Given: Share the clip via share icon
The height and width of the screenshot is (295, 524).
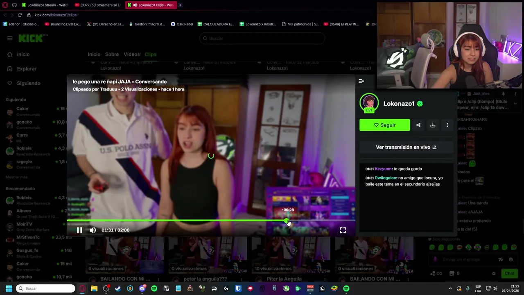Looking at the screenshot, I should (418, 125).
